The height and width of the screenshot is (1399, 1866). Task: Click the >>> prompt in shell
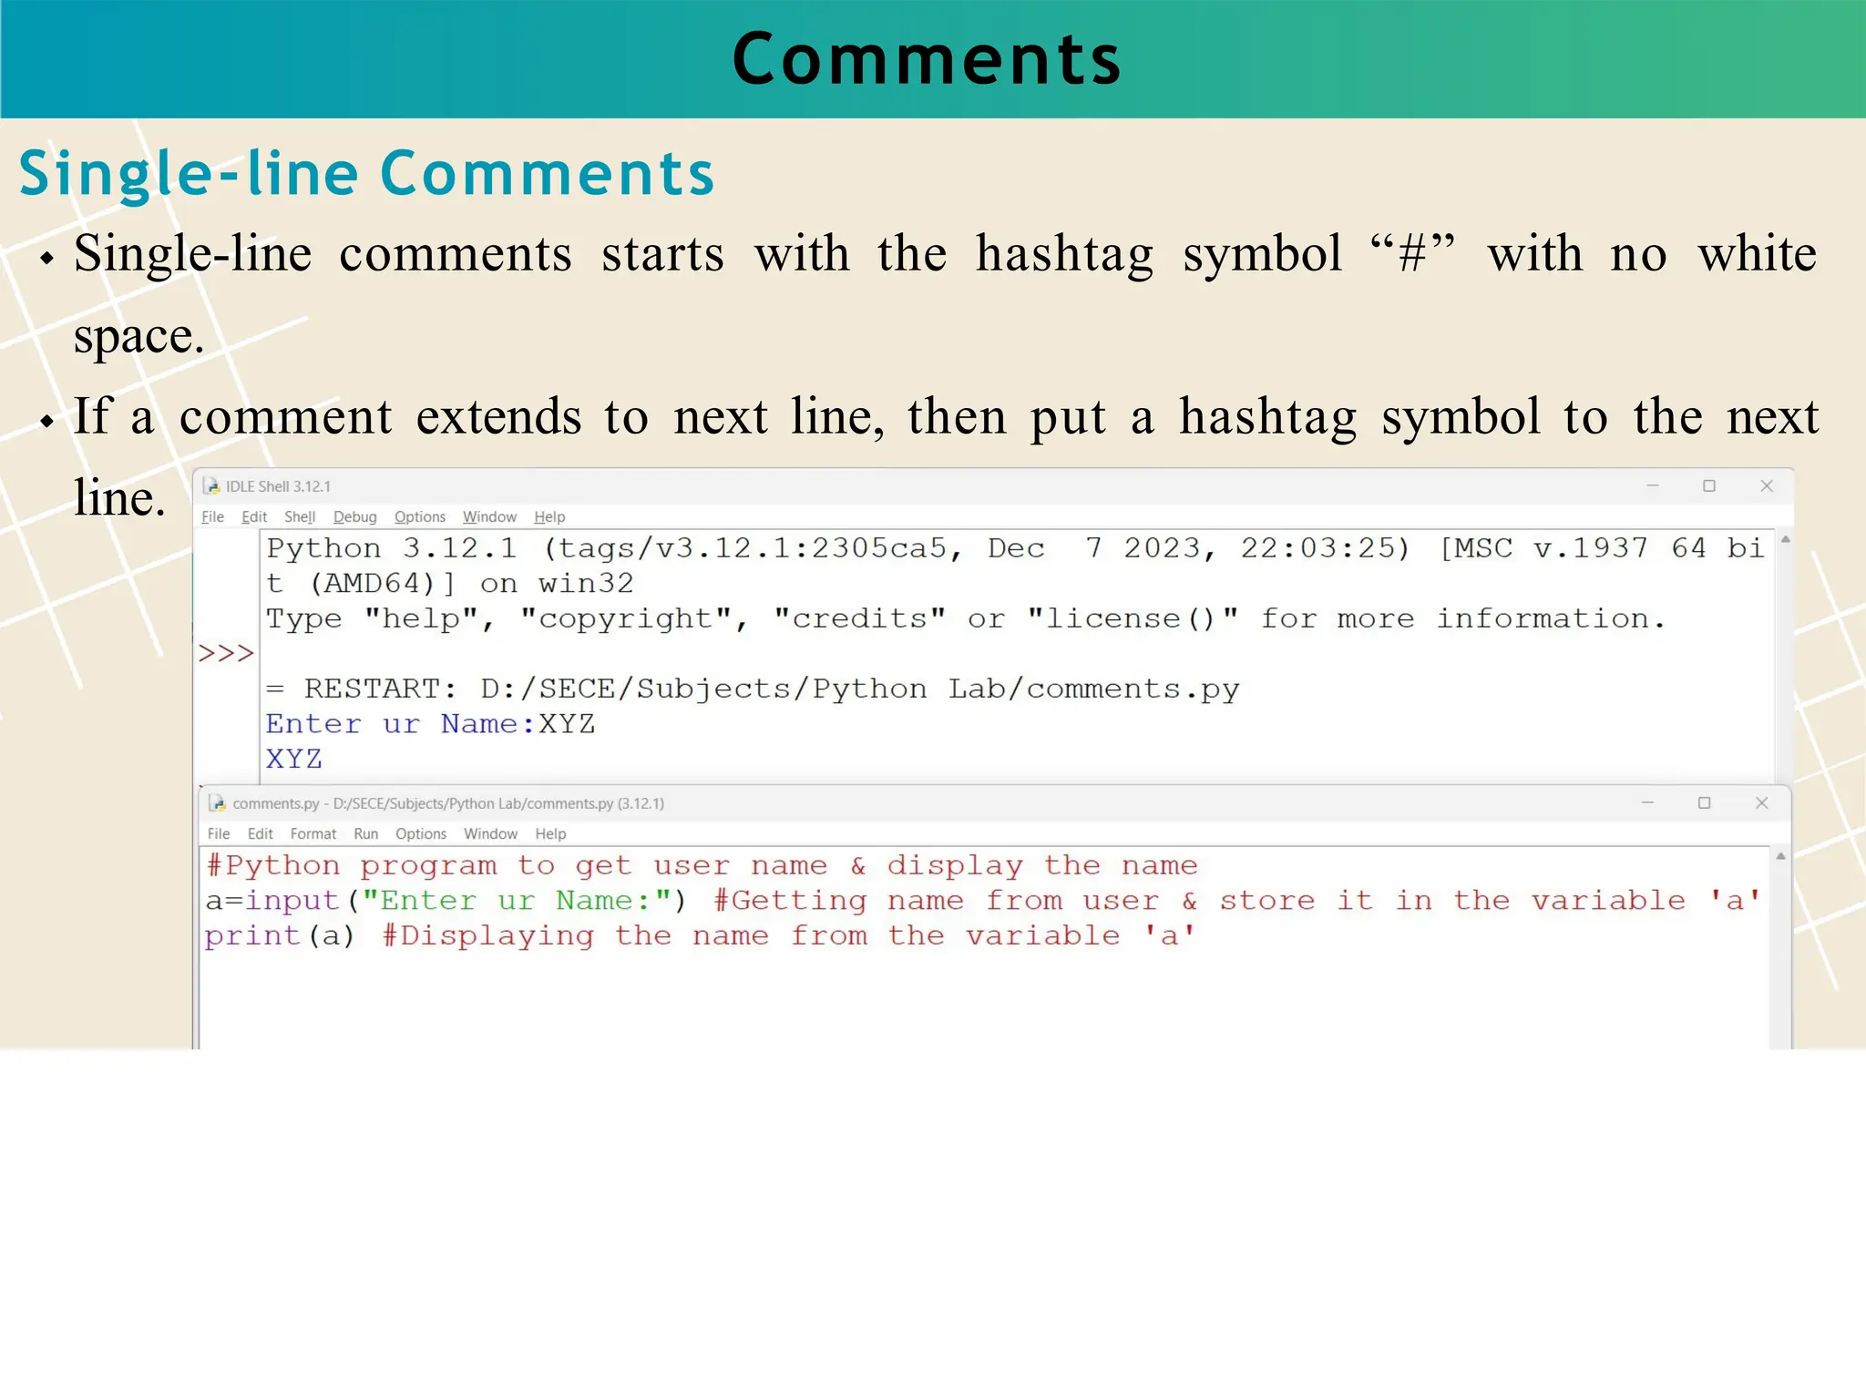(x=226, y=654)
